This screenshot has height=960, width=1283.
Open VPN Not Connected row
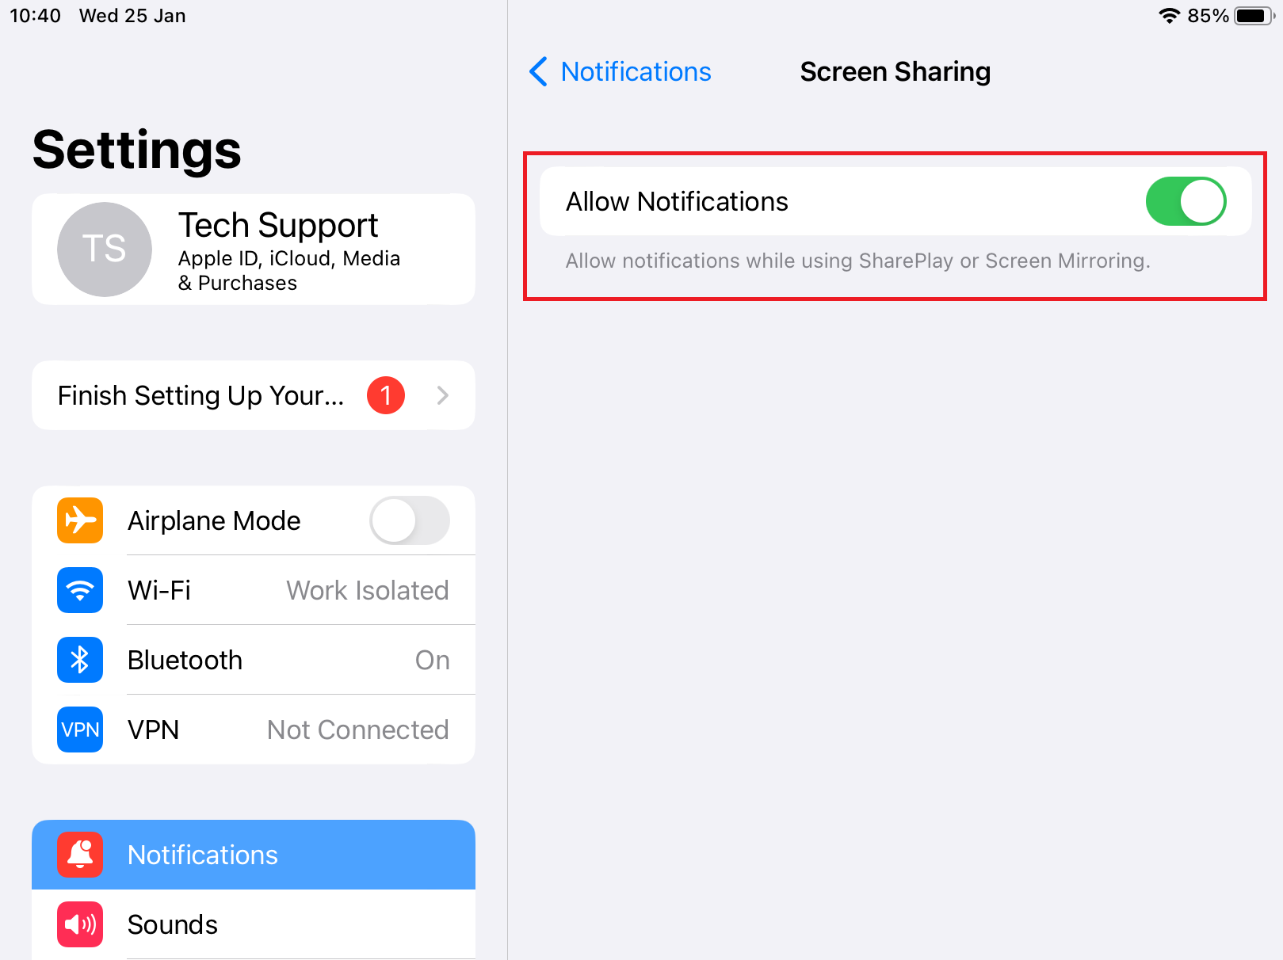(x=254, y=730)
